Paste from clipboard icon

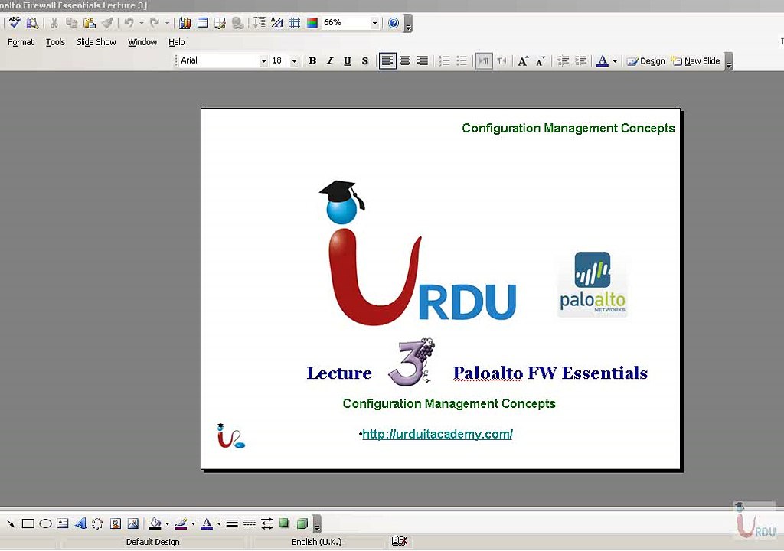[90, 23]
